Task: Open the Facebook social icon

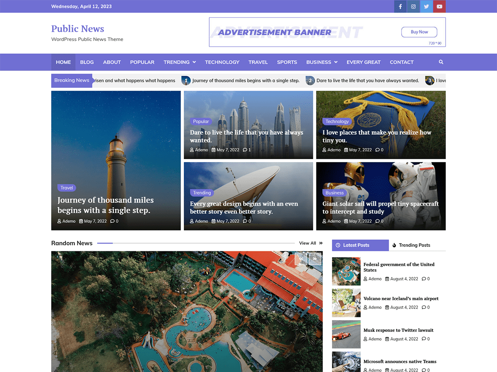Action: tap(400, 6)
